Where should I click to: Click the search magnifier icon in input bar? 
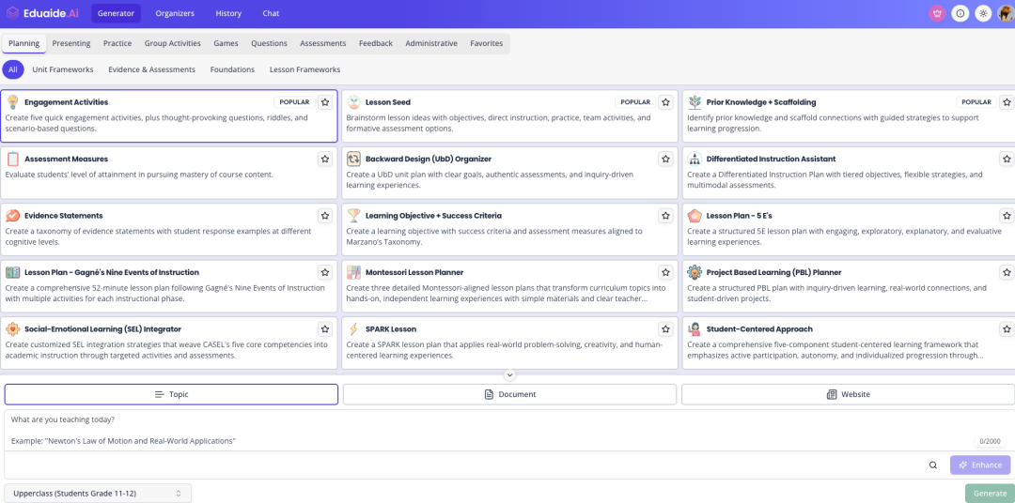pos(933,465)
